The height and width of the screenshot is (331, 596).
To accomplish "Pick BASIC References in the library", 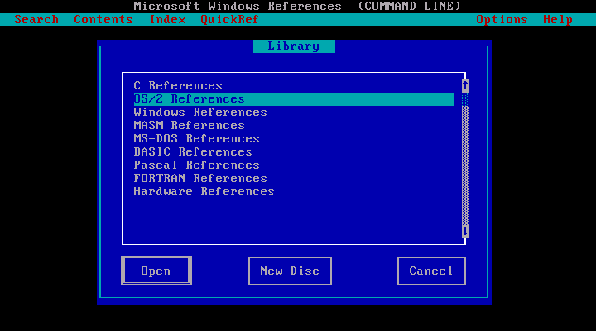I will pos(294,152).
